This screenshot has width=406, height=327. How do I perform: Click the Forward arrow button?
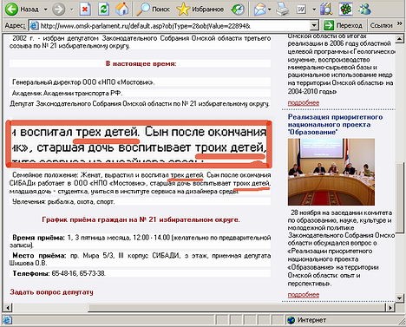click(59, 10)
